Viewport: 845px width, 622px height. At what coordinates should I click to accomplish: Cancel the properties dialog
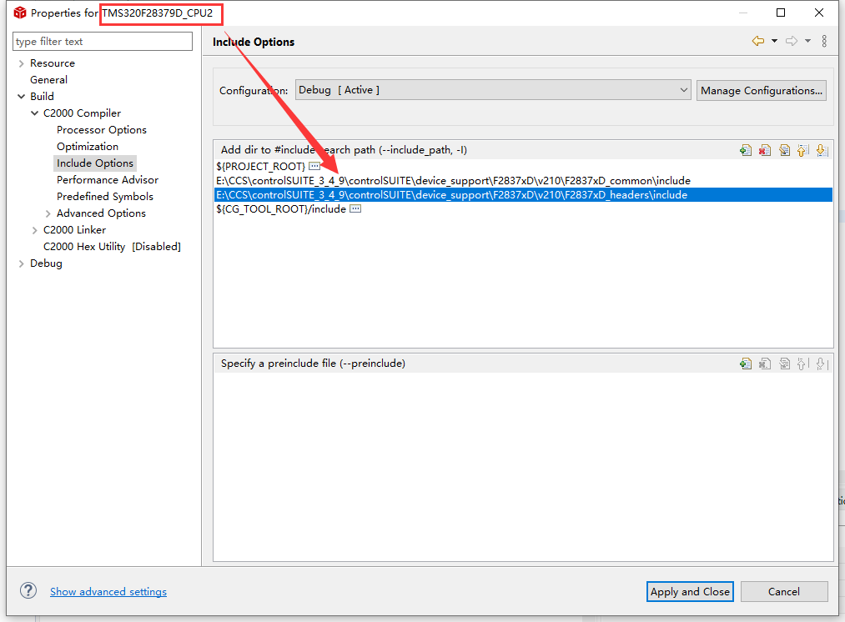click(x=784, y=591)
